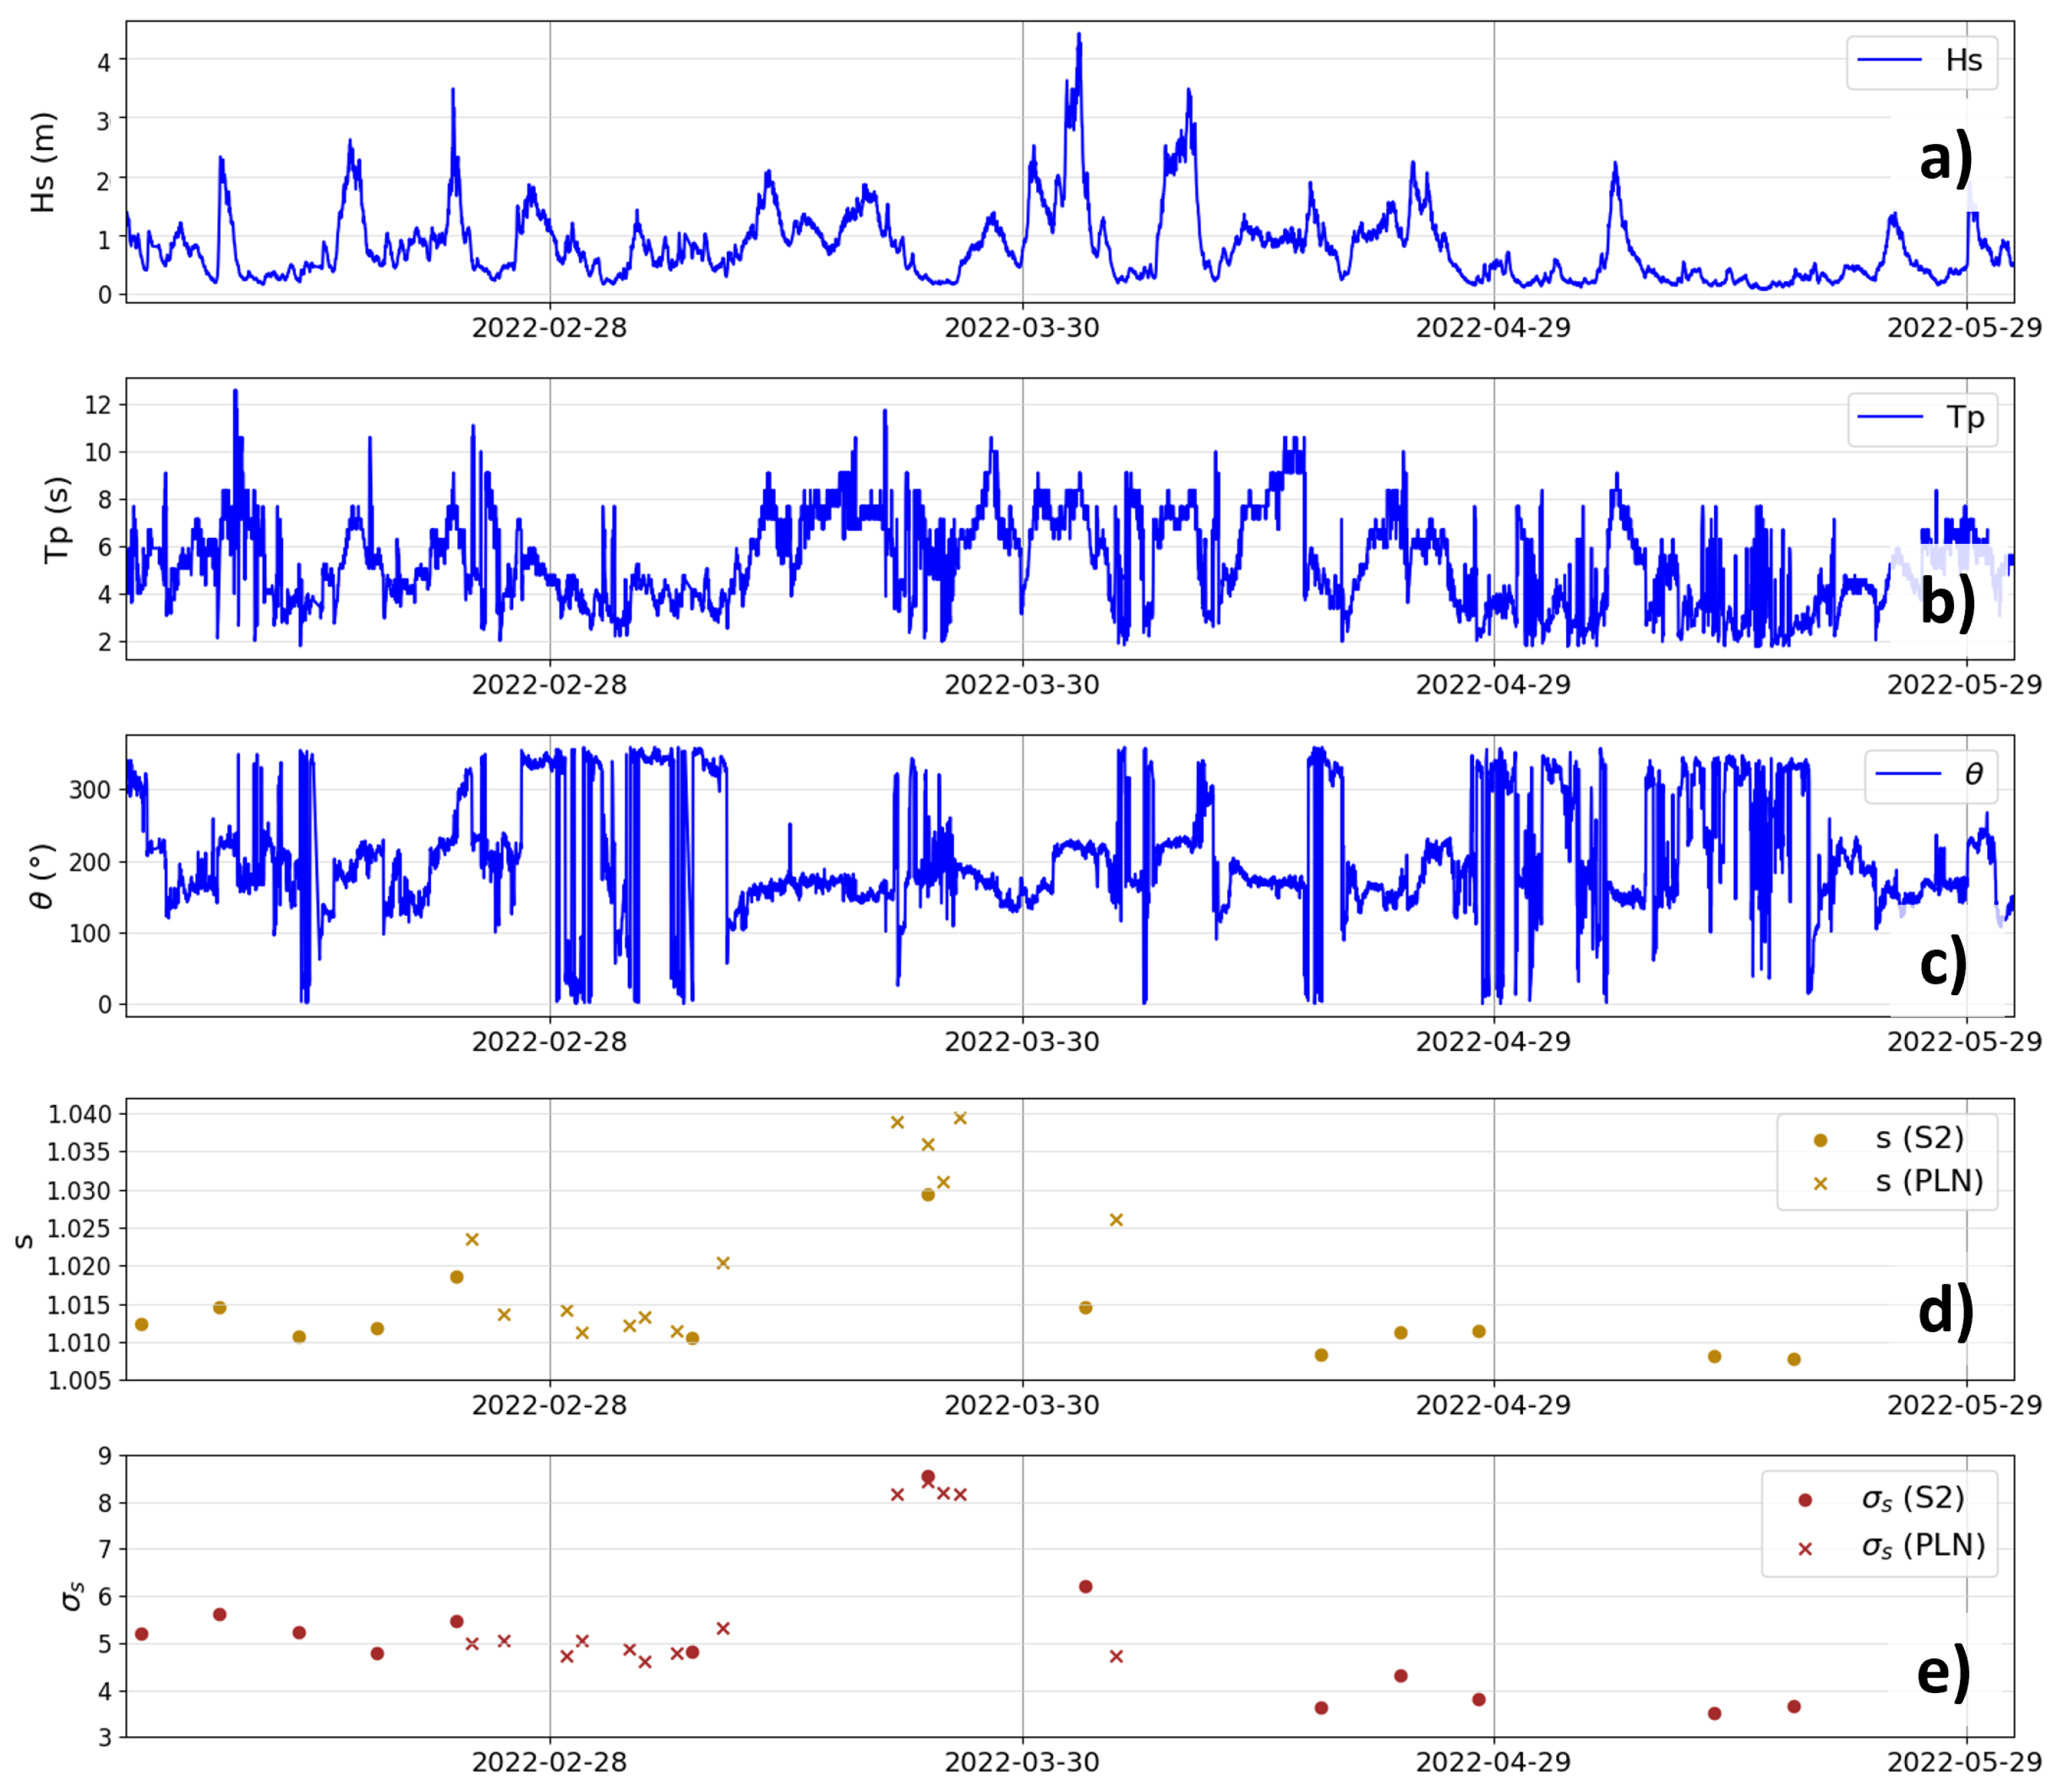Click the highest σs (S2) red dot

928,1477
